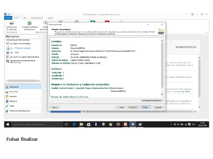Image resolution: width=213 pixels, height=159 pixels.
Task: Open the ÚLTIMAS NOTICIAS tab
Action: pyautogui.click(x=185, y=47)
